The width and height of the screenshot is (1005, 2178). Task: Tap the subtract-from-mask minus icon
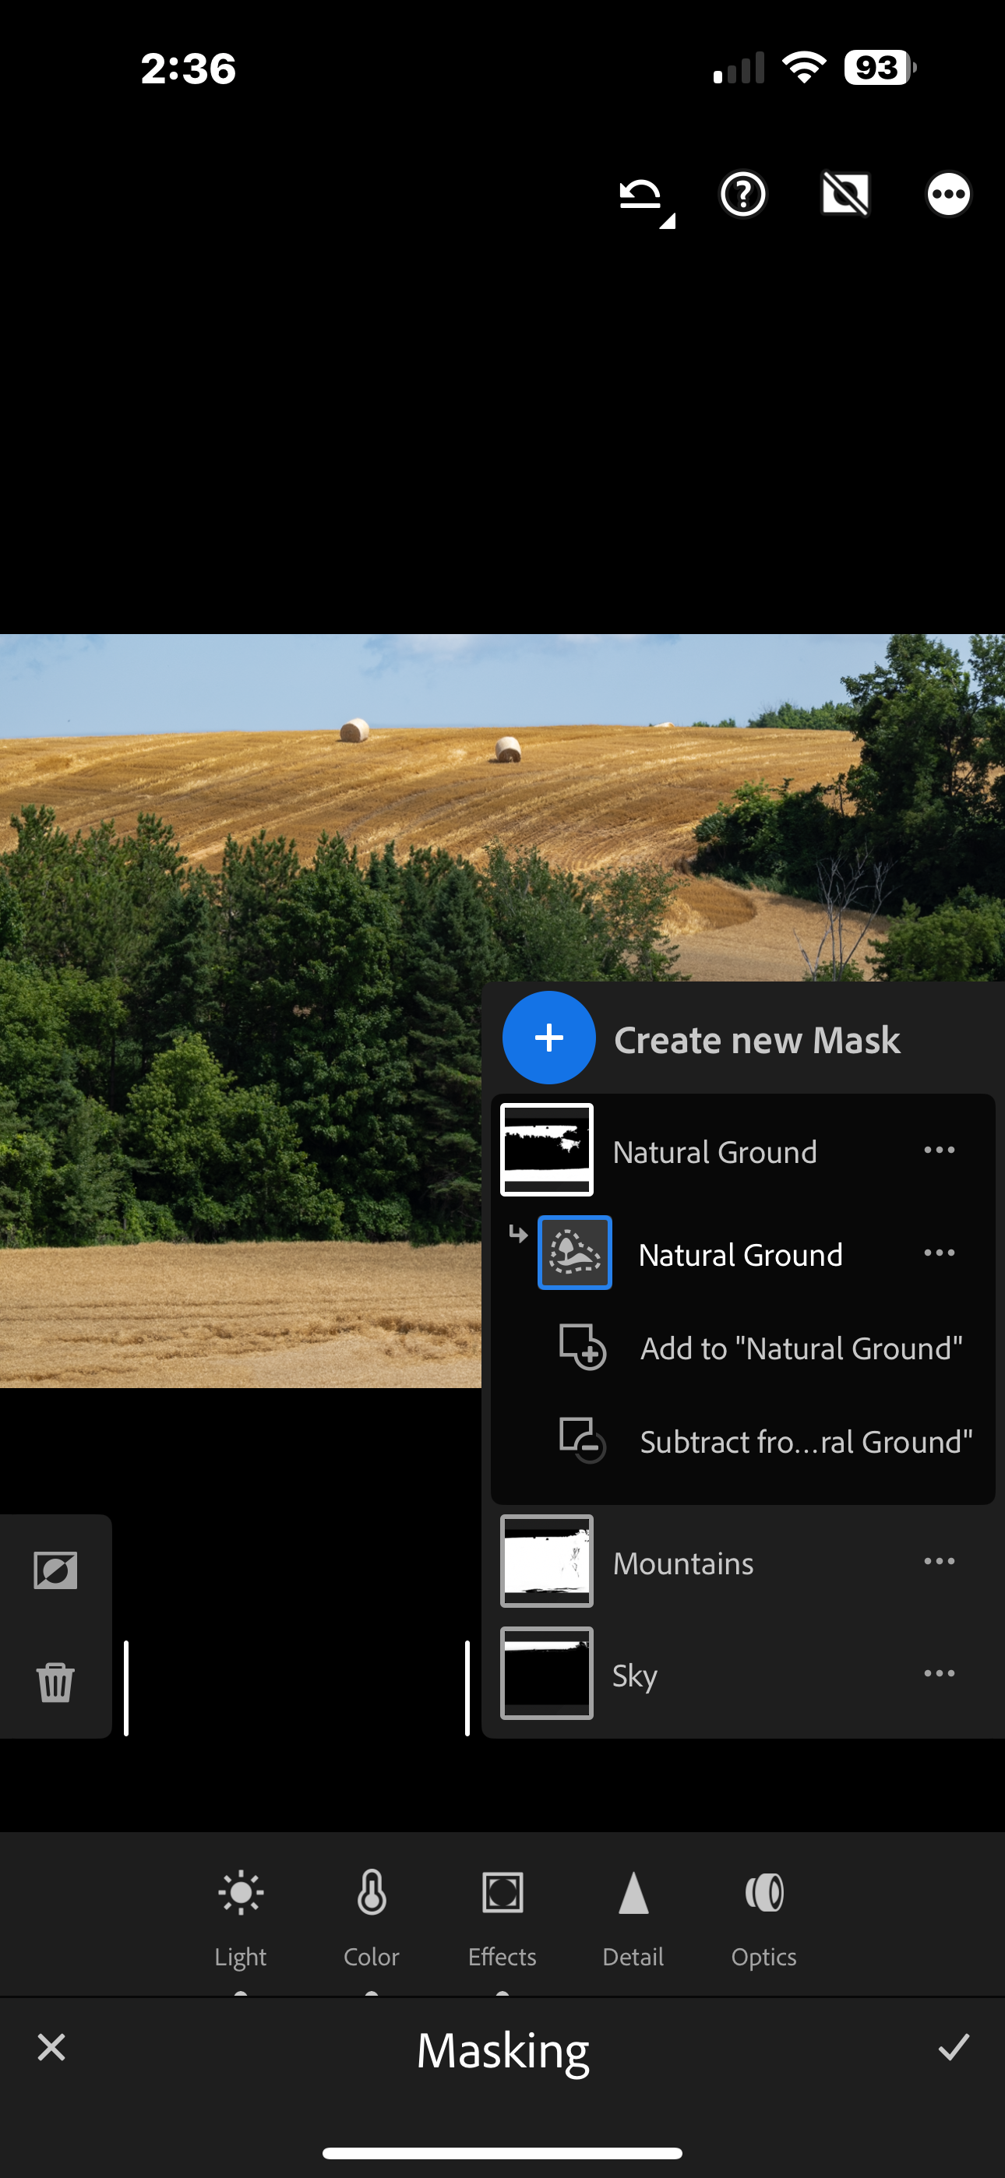(583, 1440)
